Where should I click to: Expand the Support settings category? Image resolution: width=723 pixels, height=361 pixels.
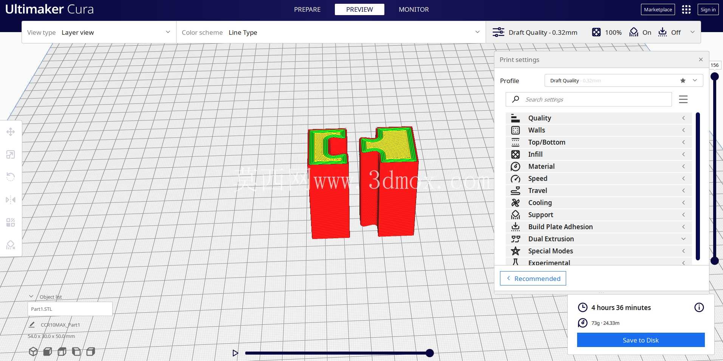pyautogui.click(x=599, y=215)
